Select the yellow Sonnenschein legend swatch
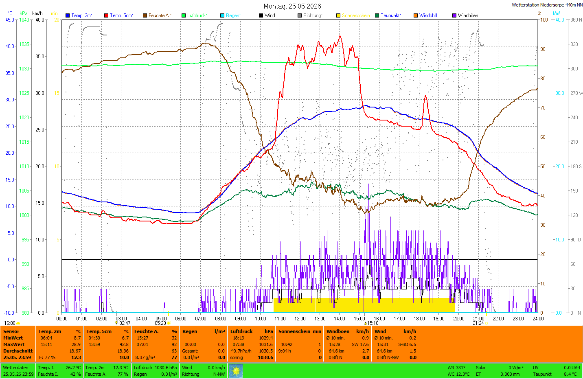 pyautogui.click(x=338, y=15)
